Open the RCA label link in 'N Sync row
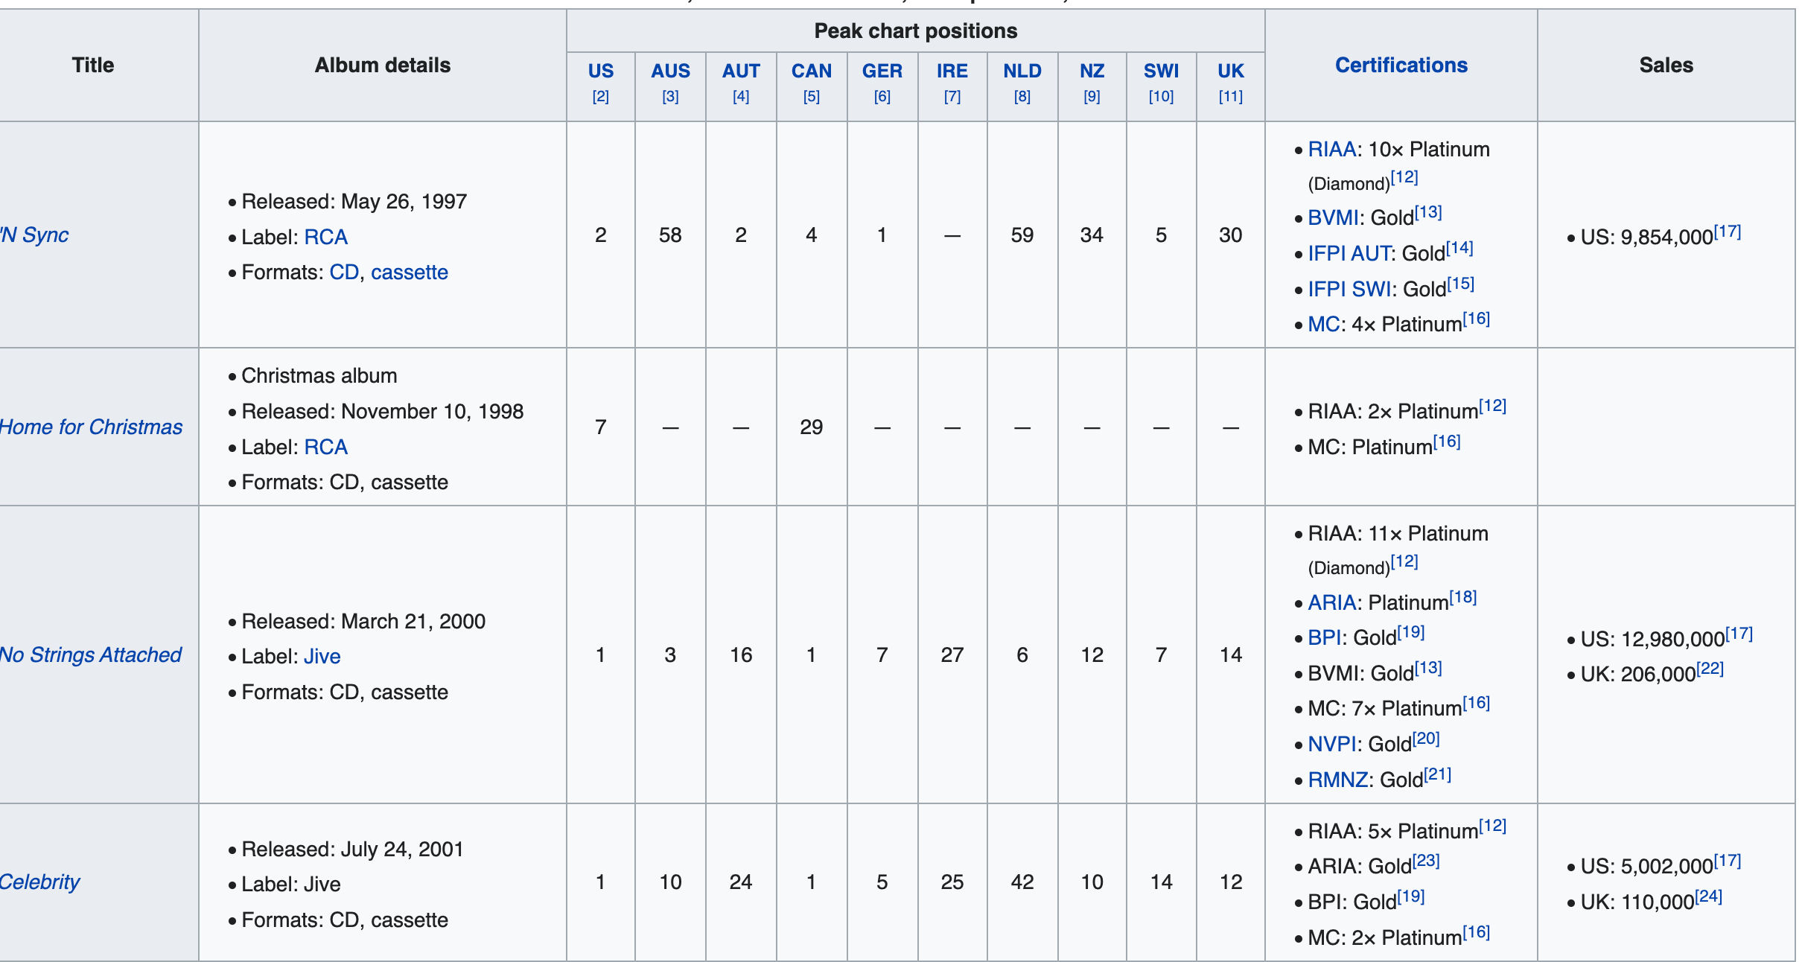This screenshot has height=962, width=1802. pyautogui.click(x=326, y=238)
